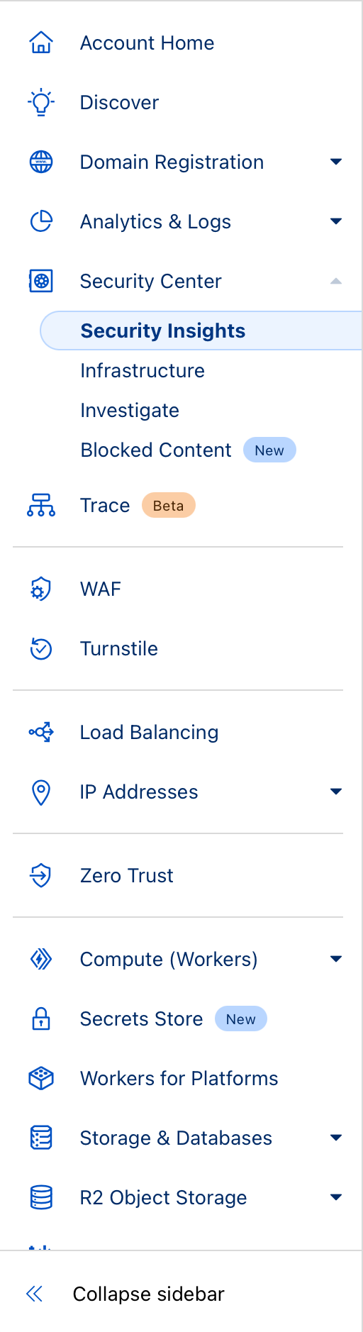Open the Infrastructure submenu item
The width and height of the screenshot is (363, 1332).
coord(143,370)
